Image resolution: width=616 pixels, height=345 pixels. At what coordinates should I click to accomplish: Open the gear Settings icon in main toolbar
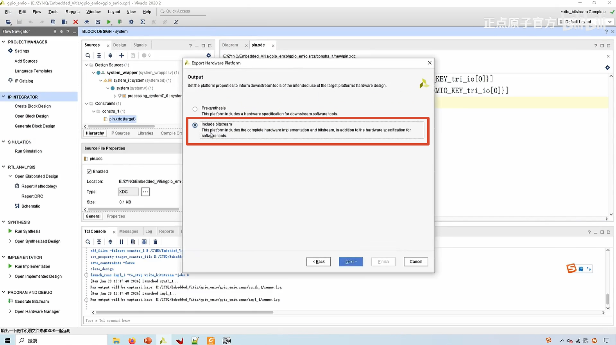click(x=131, y=22)
